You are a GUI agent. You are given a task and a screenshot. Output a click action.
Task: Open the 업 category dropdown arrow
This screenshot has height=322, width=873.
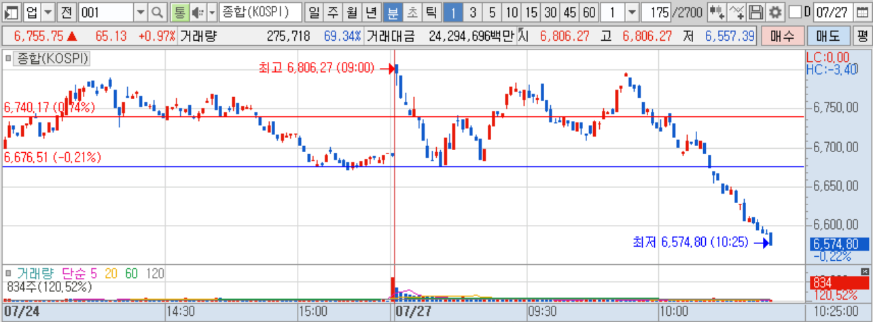pos(48,12)
